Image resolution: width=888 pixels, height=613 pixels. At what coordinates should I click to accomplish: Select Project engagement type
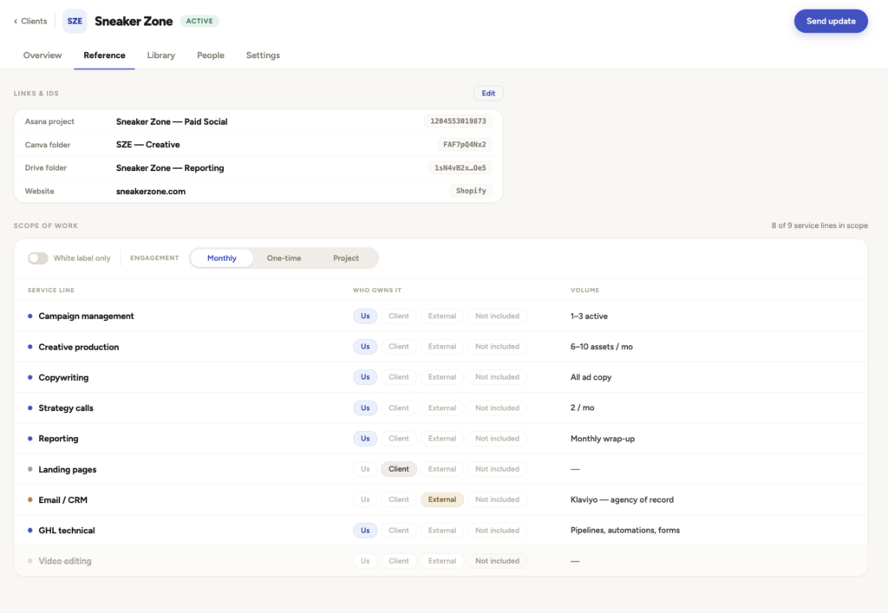pos(345,258)
